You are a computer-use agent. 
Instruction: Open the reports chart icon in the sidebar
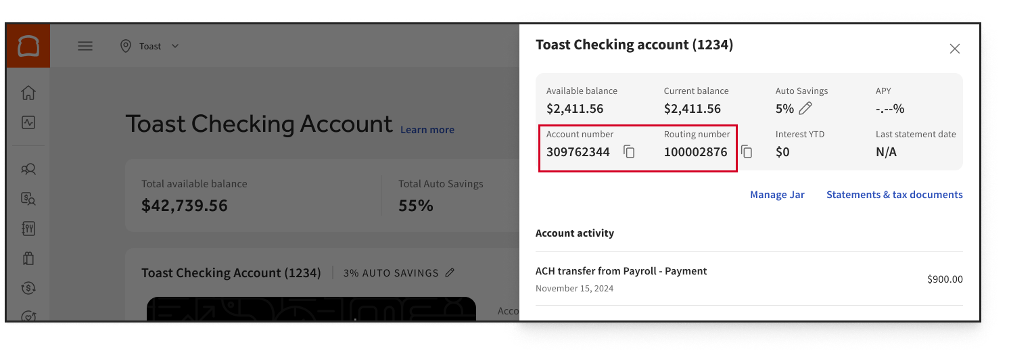tap(28, 122)
